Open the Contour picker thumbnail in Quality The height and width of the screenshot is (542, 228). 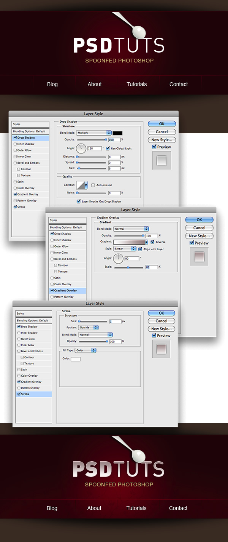tap(82, 185)
